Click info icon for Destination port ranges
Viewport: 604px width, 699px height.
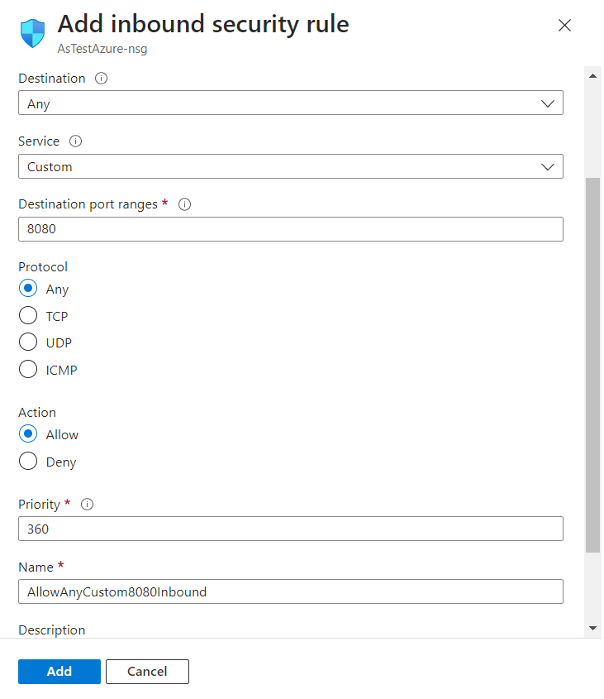tap(185, 204)
